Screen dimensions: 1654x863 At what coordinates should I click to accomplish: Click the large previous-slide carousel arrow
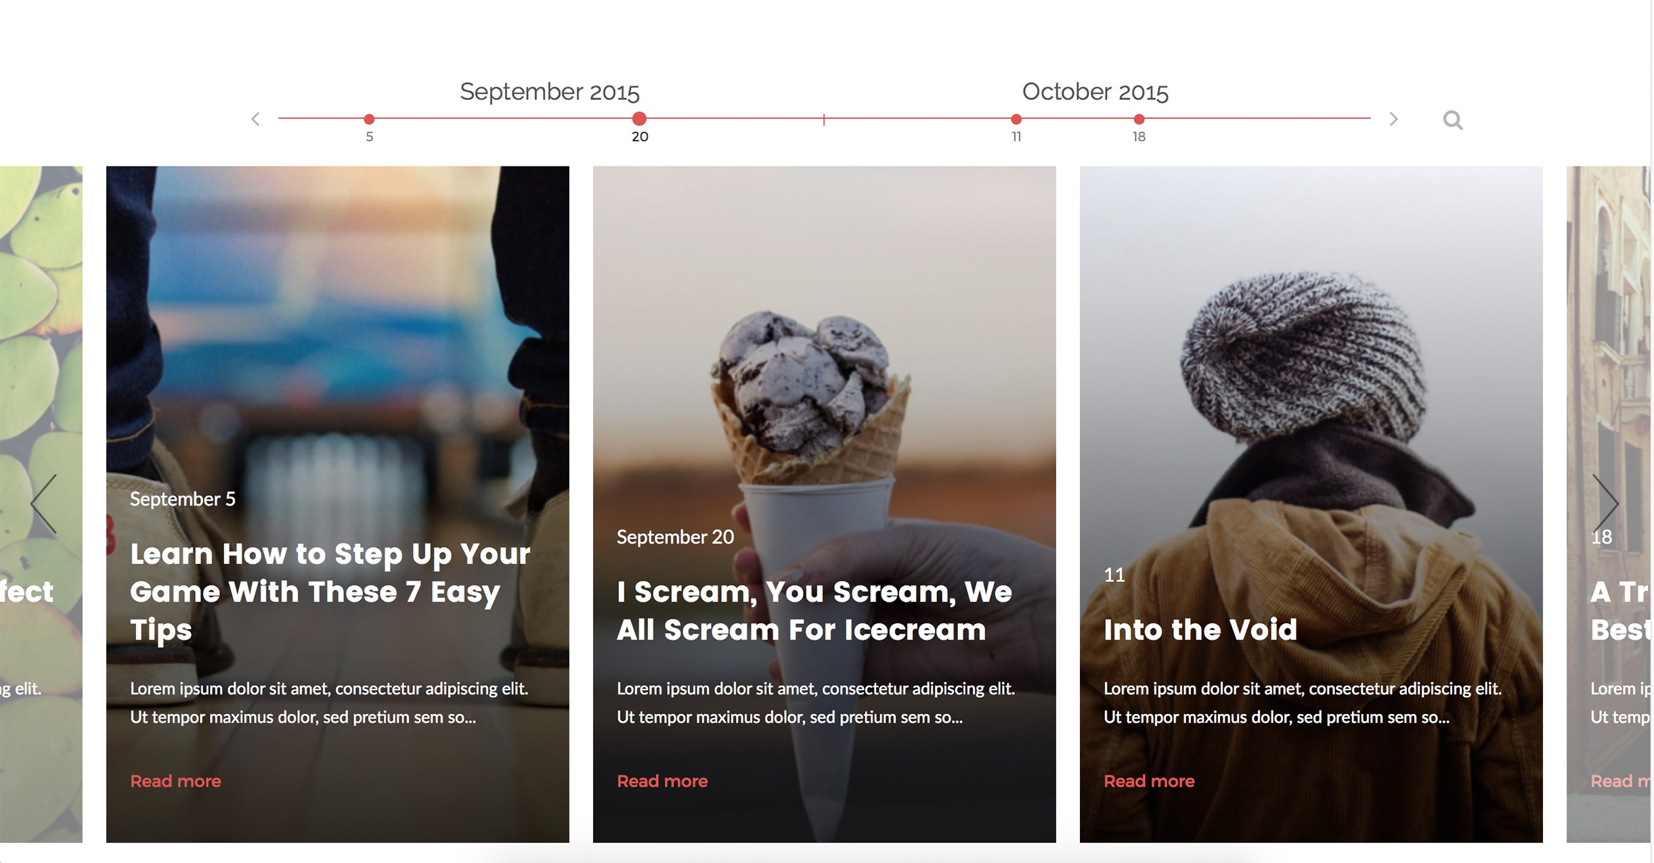point(43,504)
